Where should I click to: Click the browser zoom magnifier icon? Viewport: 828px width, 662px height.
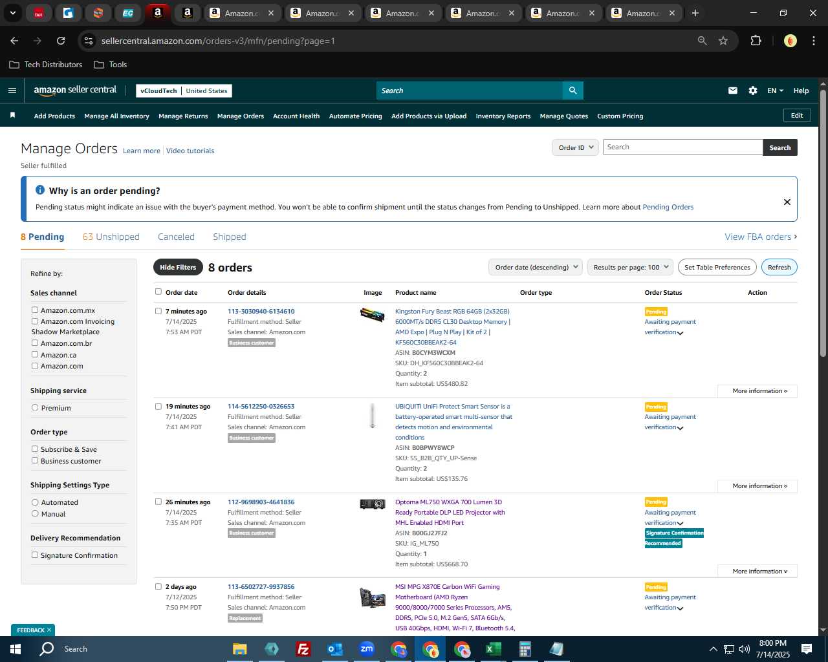(703, 41)
